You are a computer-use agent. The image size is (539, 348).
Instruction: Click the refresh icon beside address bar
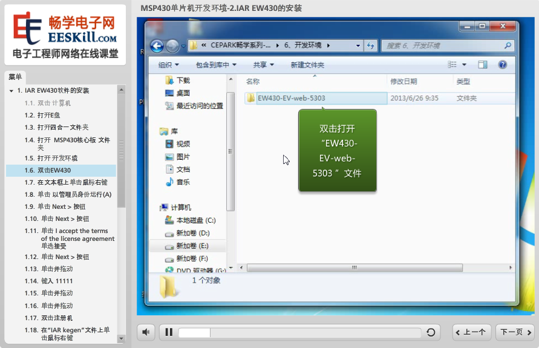371,45
